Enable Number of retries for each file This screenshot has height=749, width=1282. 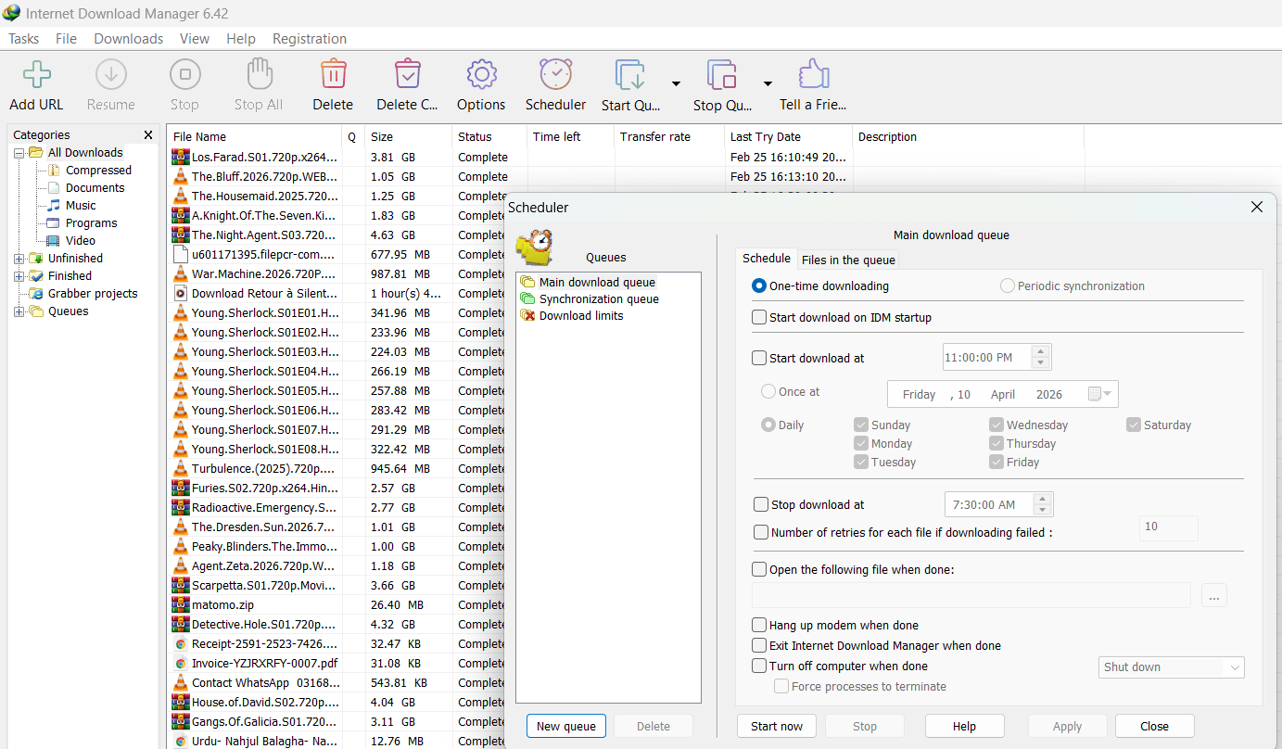click(761, 532)
